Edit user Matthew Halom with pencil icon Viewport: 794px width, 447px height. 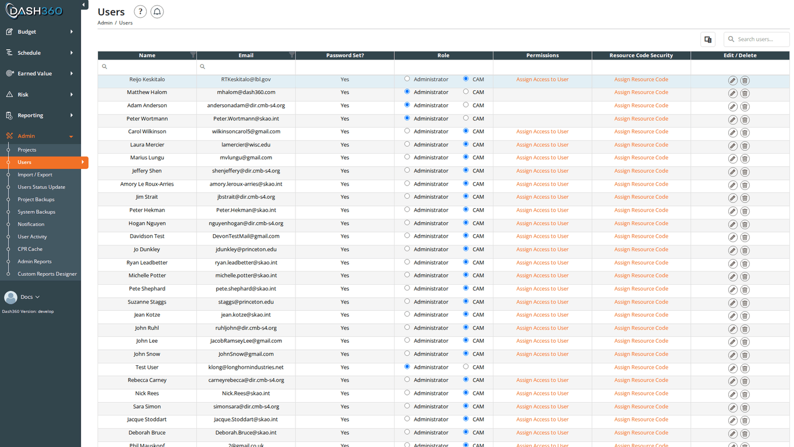pos(733,94)
